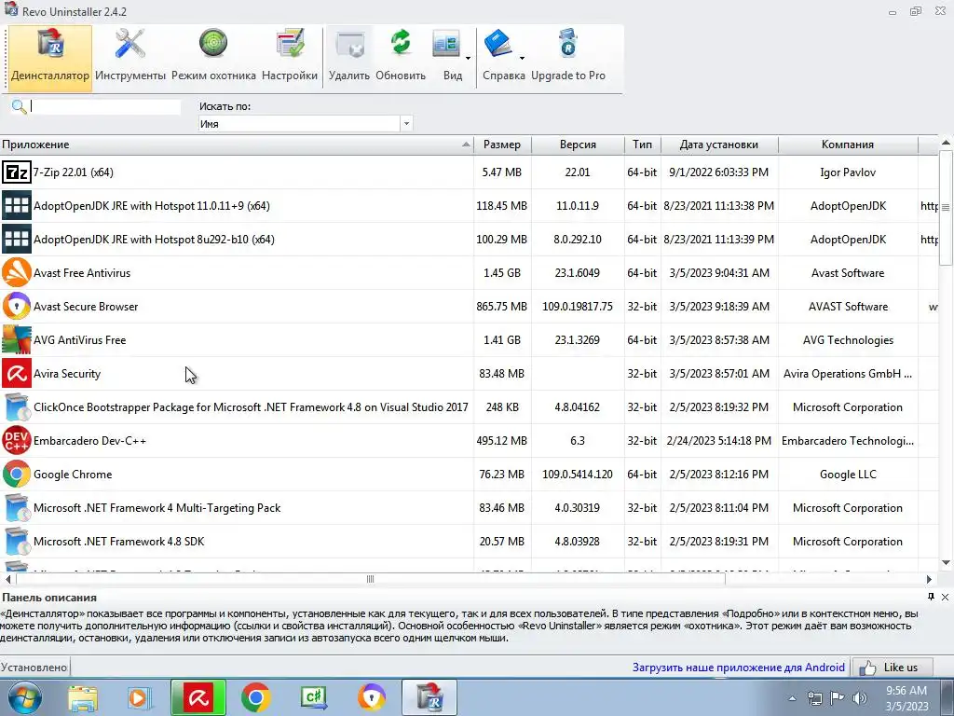Click the size value "248 KB"
The height and width of the screenshot is (716, 954).
point(502,407)
